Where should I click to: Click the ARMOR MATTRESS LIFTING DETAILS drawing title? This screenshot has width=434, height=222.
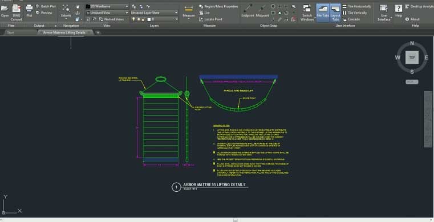(x=214, y=184)
